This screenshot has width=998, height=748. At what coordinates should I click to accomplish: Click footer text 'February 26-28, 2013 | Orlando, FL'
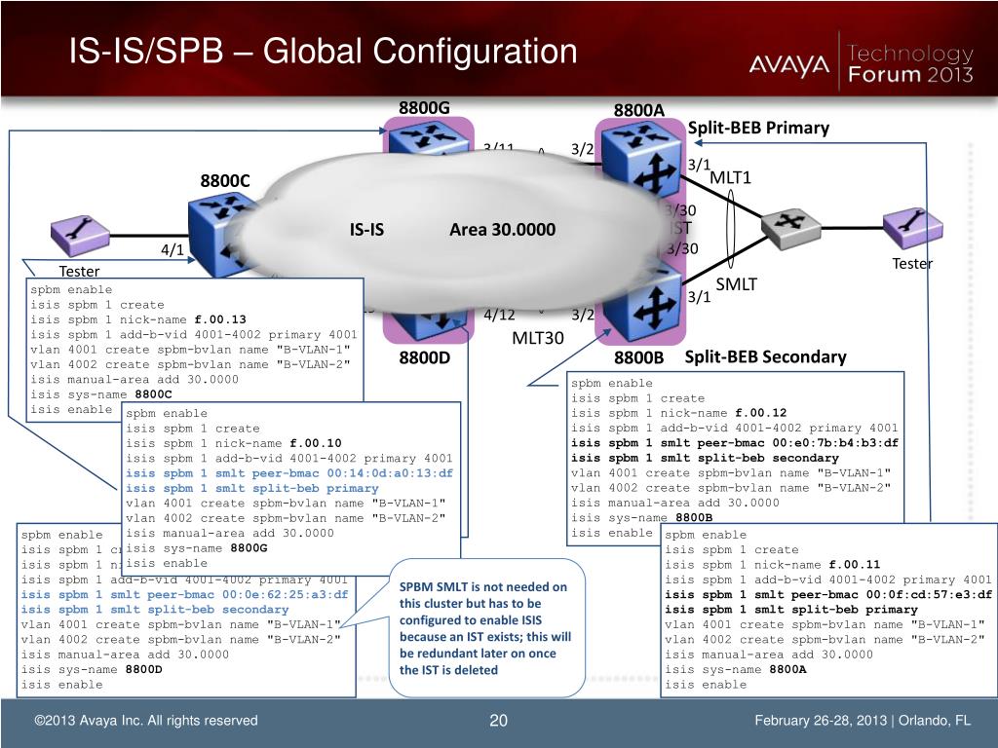[x=863, y=721]
